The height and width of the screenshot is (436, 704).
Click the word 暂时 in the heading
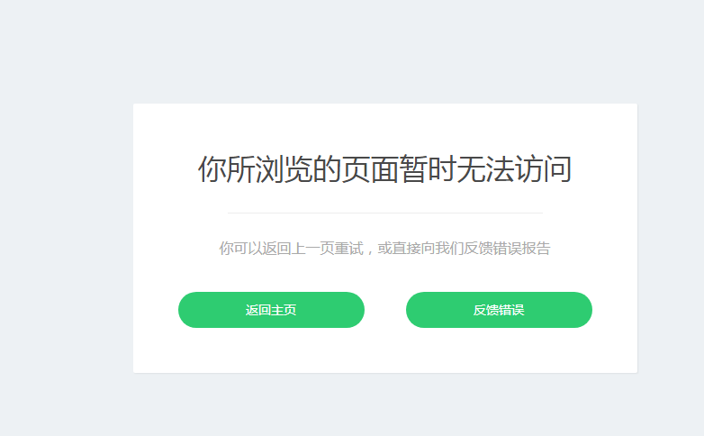pos(428,169)
